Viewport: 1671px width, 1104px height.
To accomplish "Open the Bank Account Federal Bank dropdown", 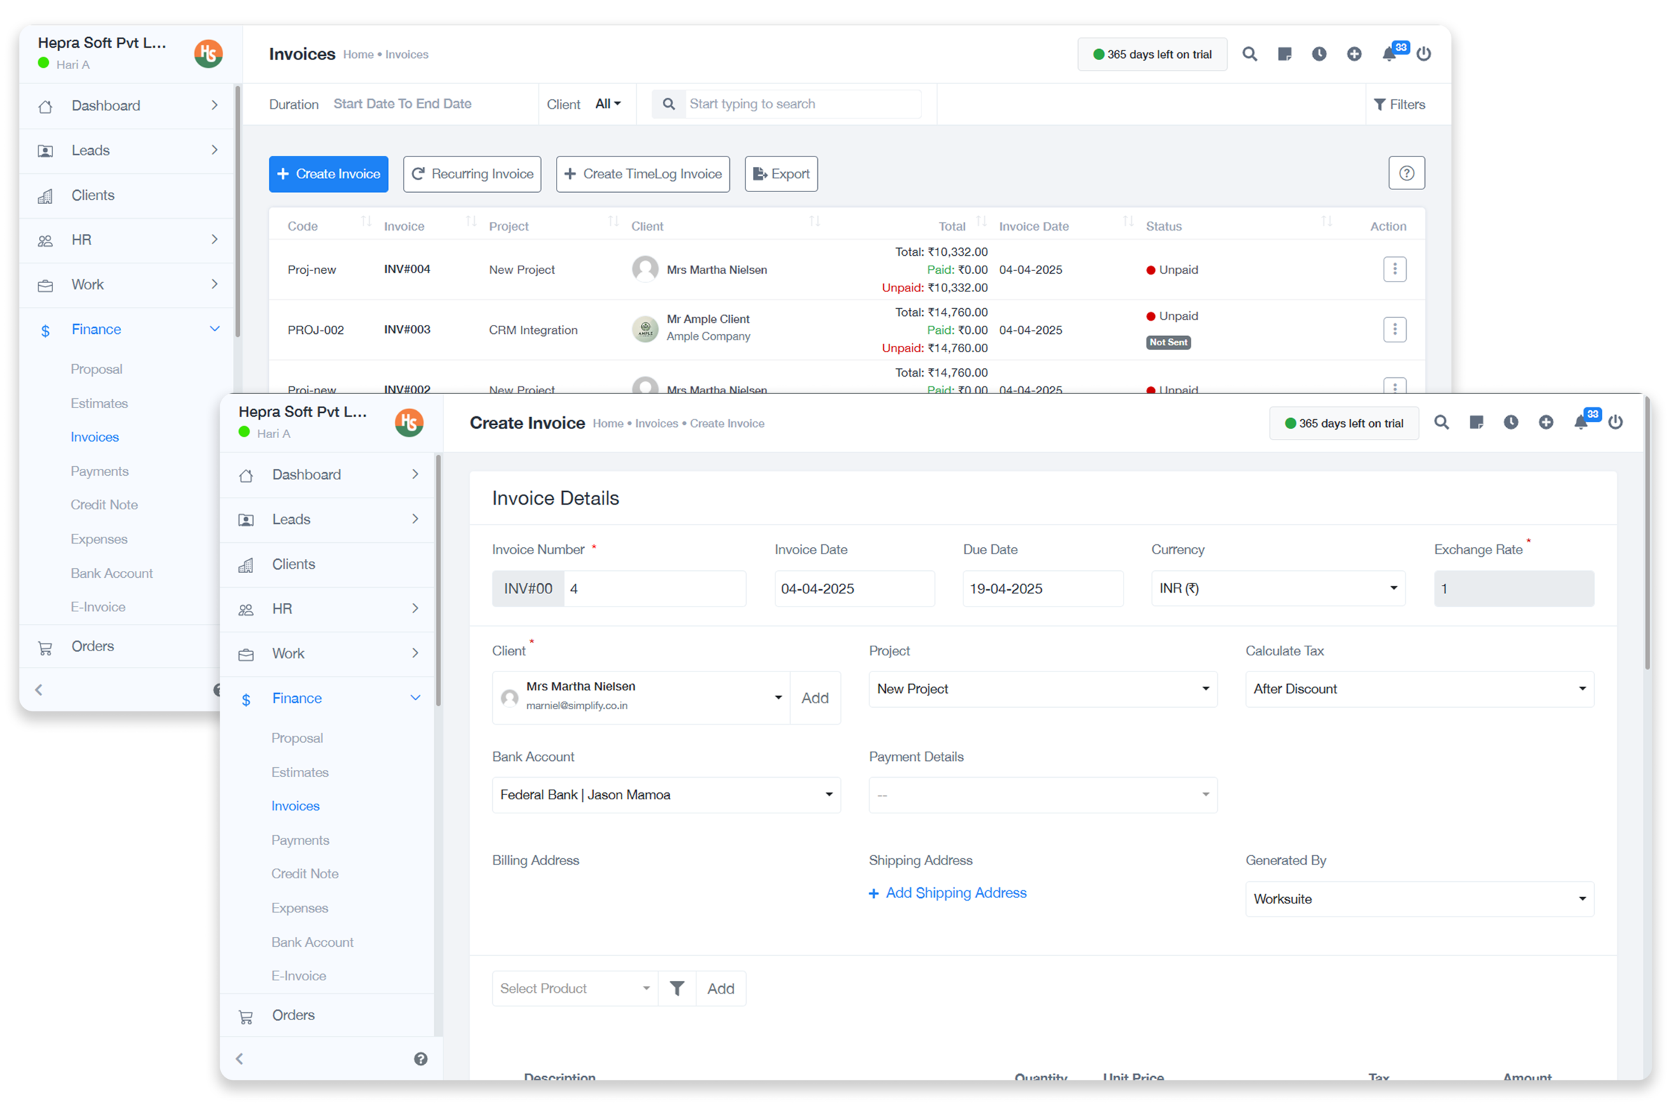I will [666, 795].
